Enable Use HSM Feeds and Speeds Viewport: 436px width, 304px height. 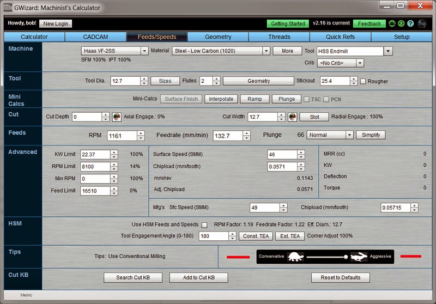point(204,225)
